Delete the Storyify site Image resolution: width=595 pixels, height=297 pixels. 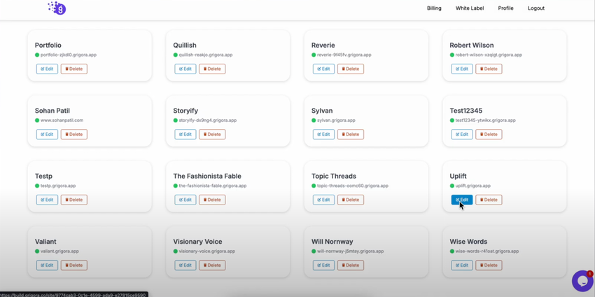coord(212,134)
